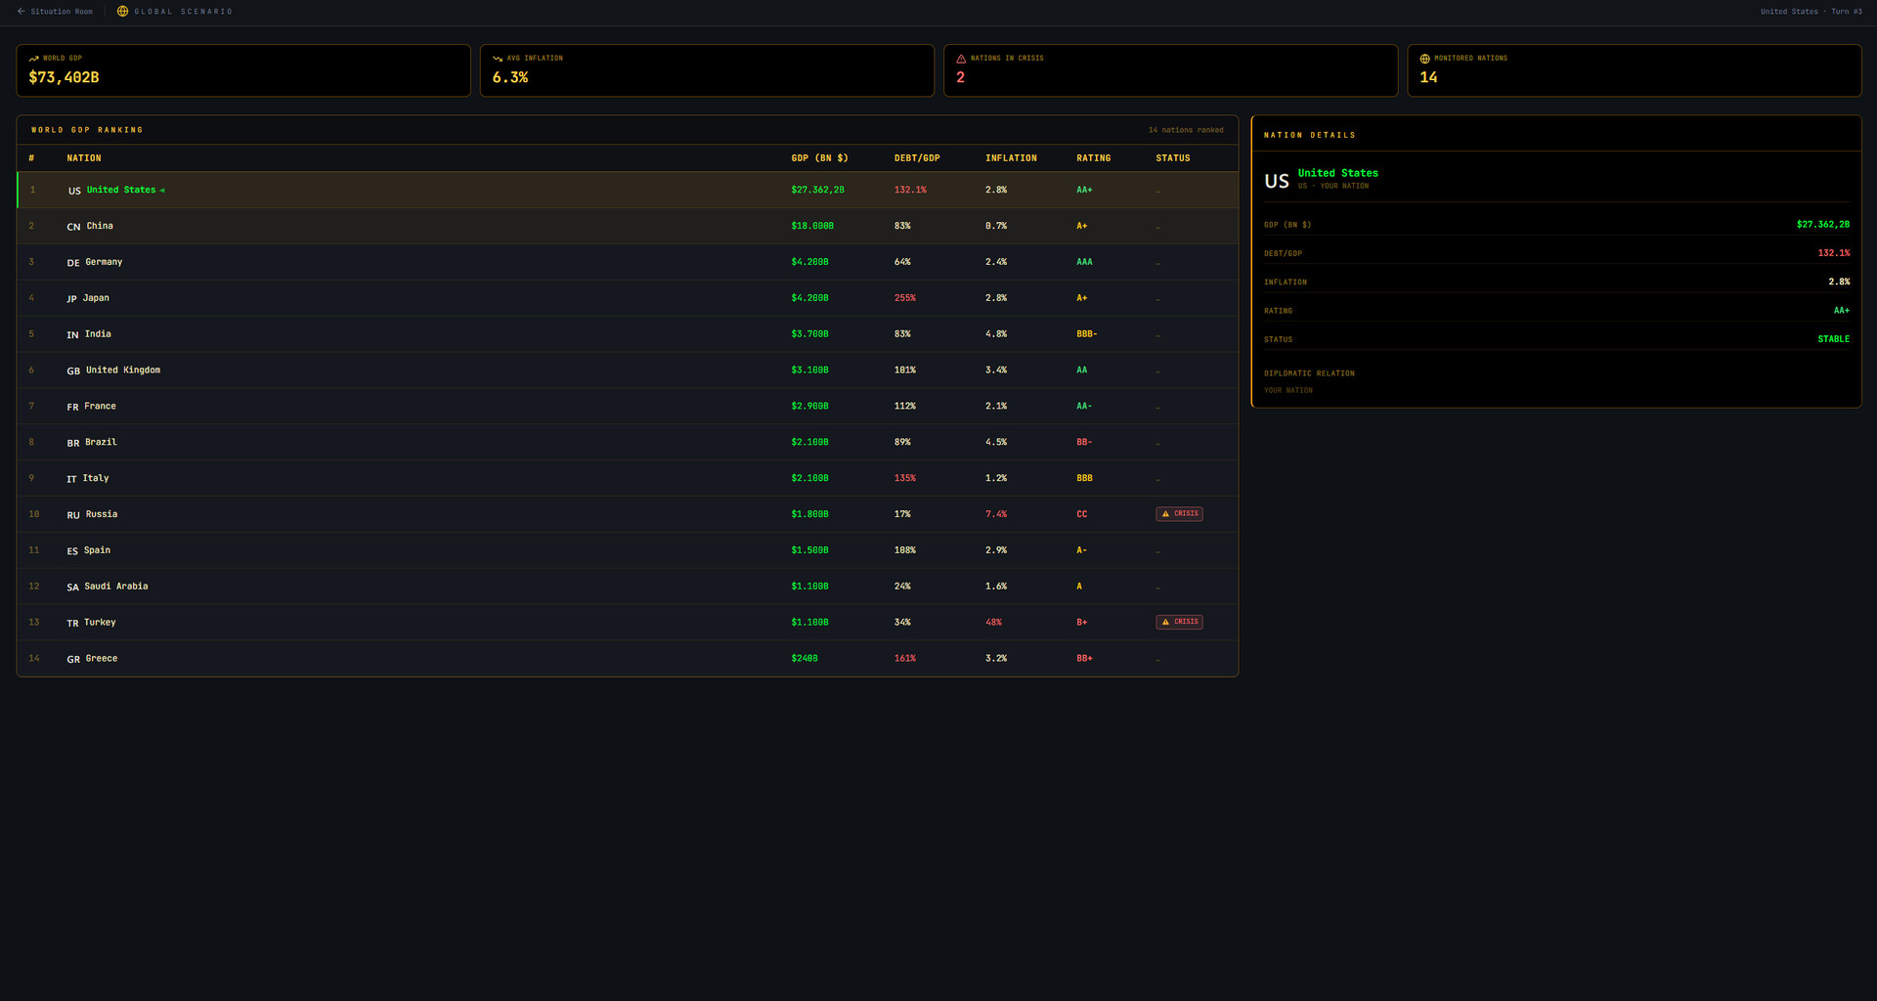
Task: Select the United States row
Action: (x=628, y=190)
